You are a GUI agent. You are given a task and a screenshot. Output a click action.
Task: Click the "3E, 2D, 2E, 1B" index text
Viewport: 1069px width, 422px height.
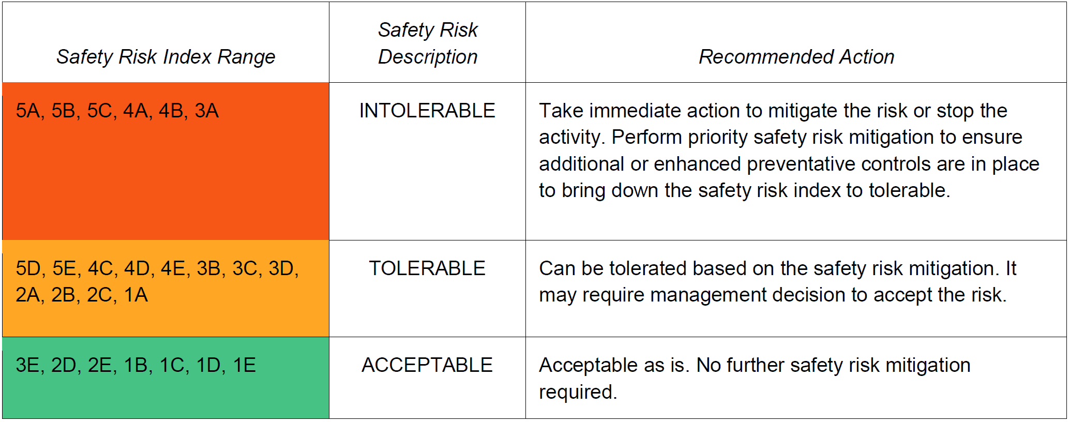[x=136, y=365]
